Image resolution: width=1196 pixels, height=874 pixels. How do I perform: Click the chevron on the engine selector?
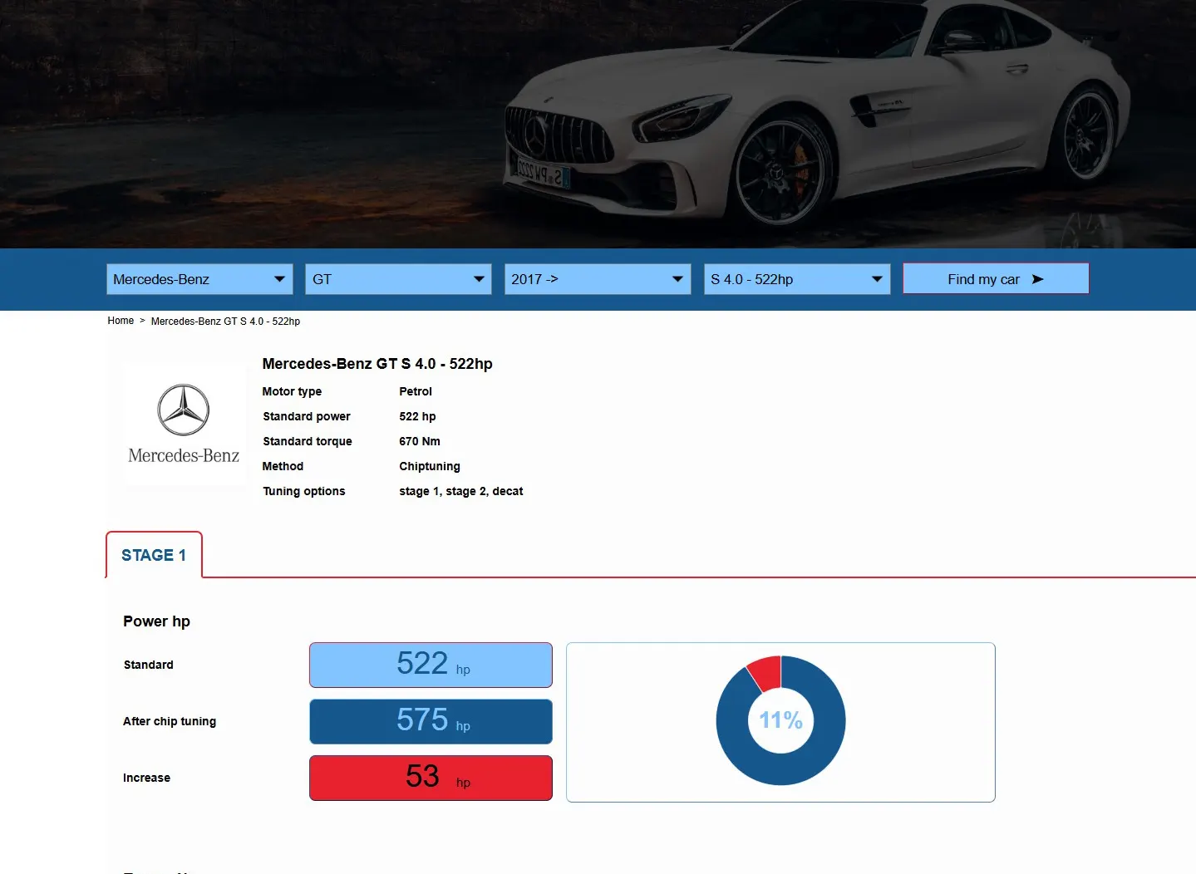878,279
